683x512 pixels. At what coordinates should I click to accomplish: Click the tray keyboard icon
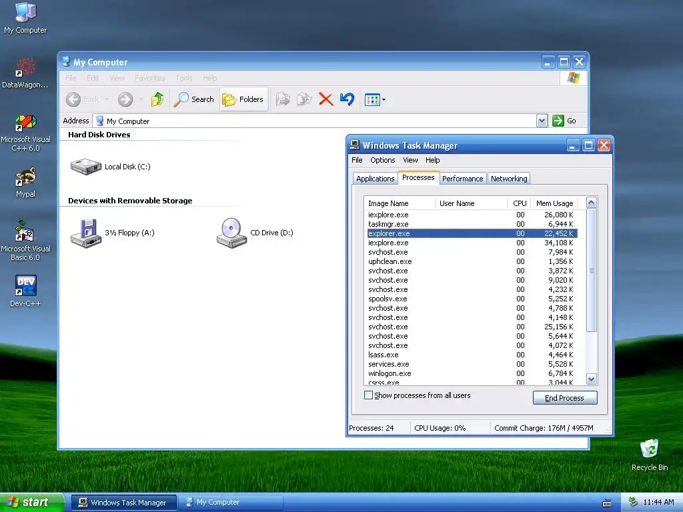tap(606, 503)
